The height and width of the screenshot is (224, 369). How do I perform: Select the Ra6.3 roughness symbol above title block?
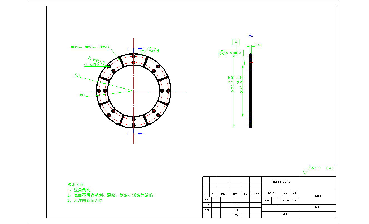[x=315, y=168]
